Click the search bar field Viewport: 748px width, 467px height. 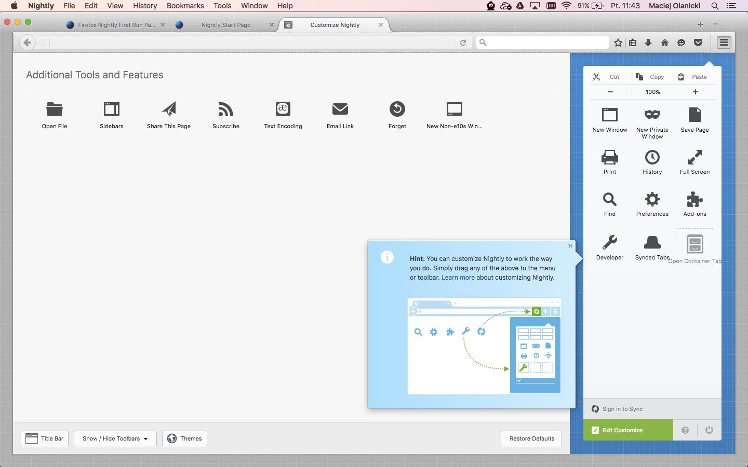(542, 43)
